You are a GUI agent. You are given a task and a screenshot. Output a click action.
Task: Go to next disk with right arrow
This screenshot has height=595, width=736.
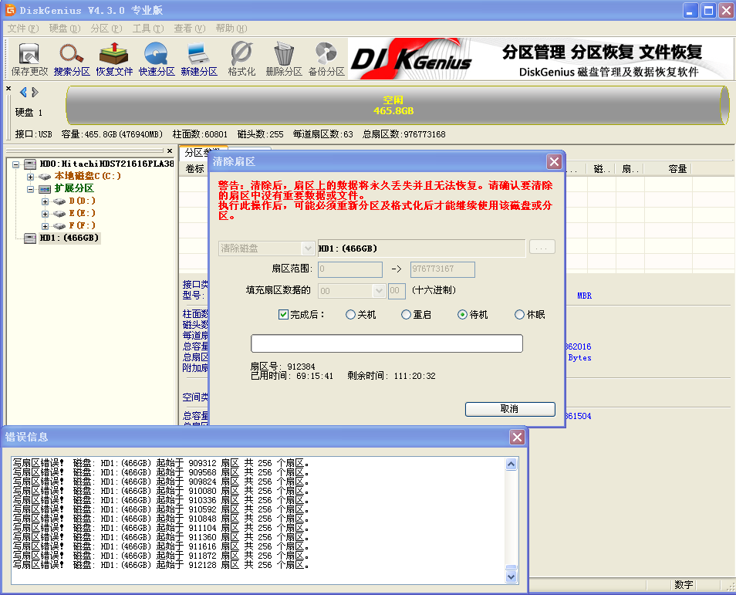point(35,92)
